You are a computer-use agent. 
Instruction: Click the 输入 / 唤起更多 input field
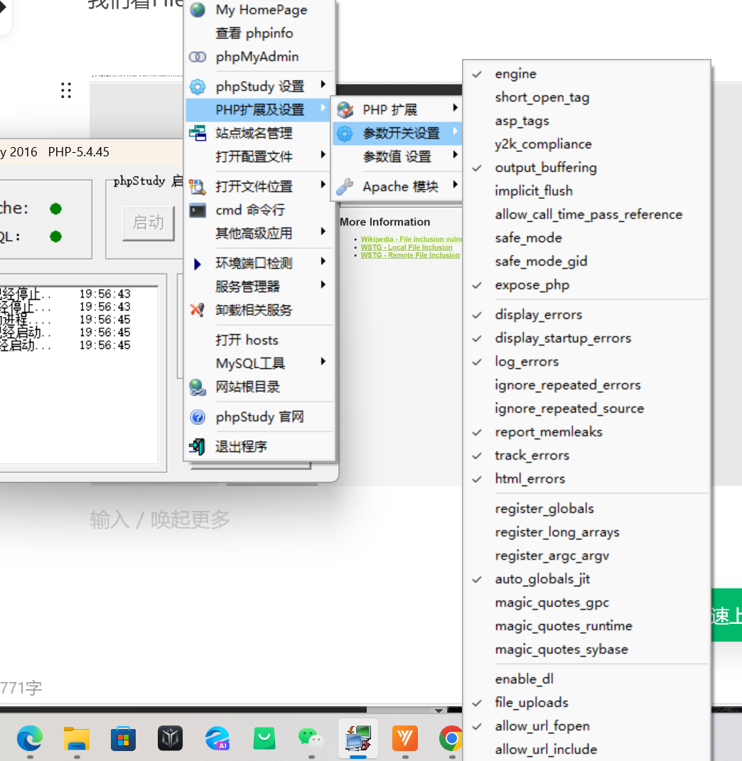tap(160, 520)
